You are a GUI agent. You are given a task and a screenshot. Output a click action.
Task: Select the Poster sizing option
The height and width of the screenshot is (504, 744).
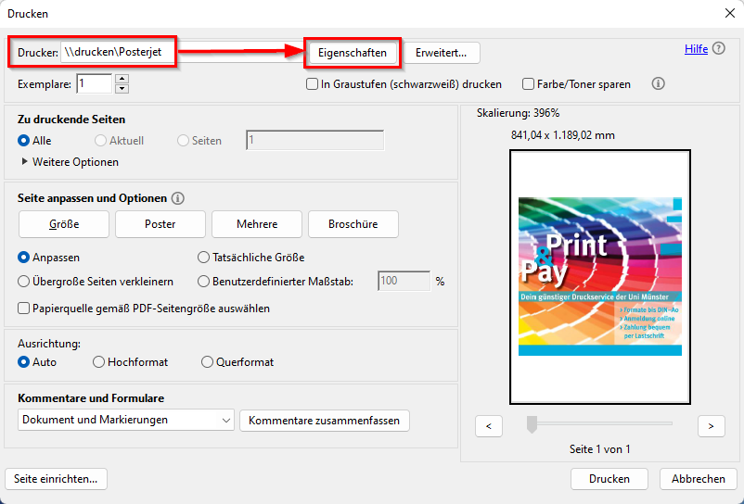(160, 224)
